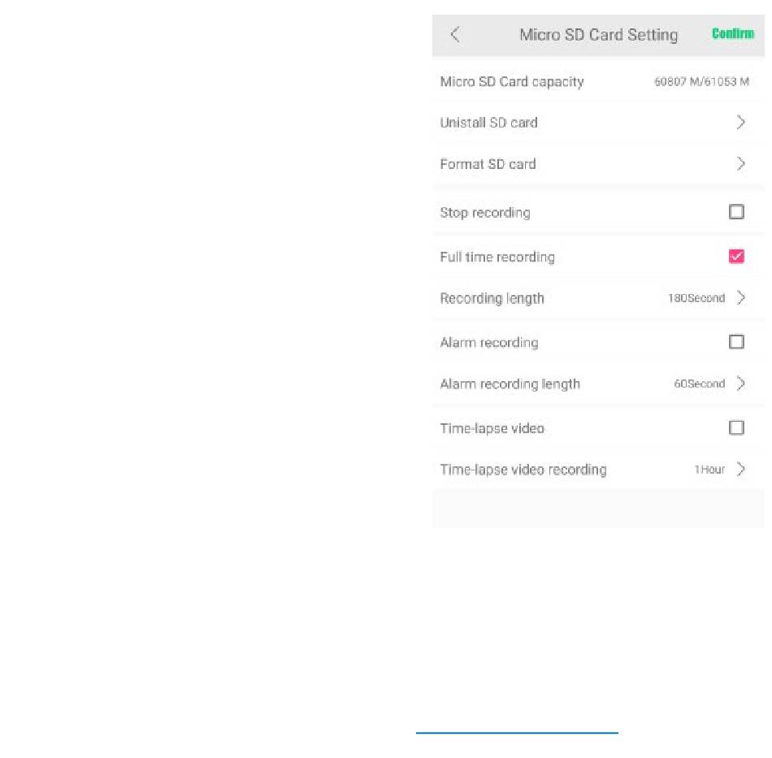Click the Time-lapse video recording label
Image resolution: width=772 pixels, height=758 pixels.
click(x=523, y=470)
